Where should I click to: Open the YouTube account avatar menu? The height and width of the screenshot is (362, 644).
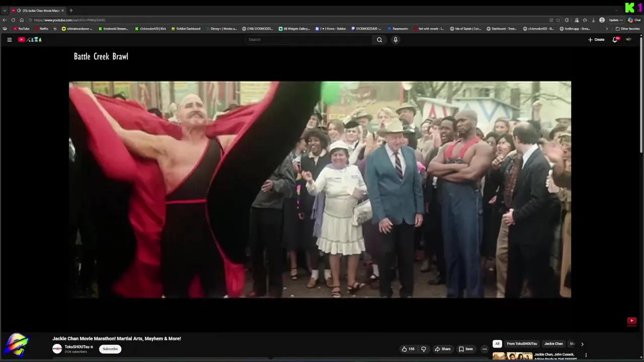(x=628, y=40)
